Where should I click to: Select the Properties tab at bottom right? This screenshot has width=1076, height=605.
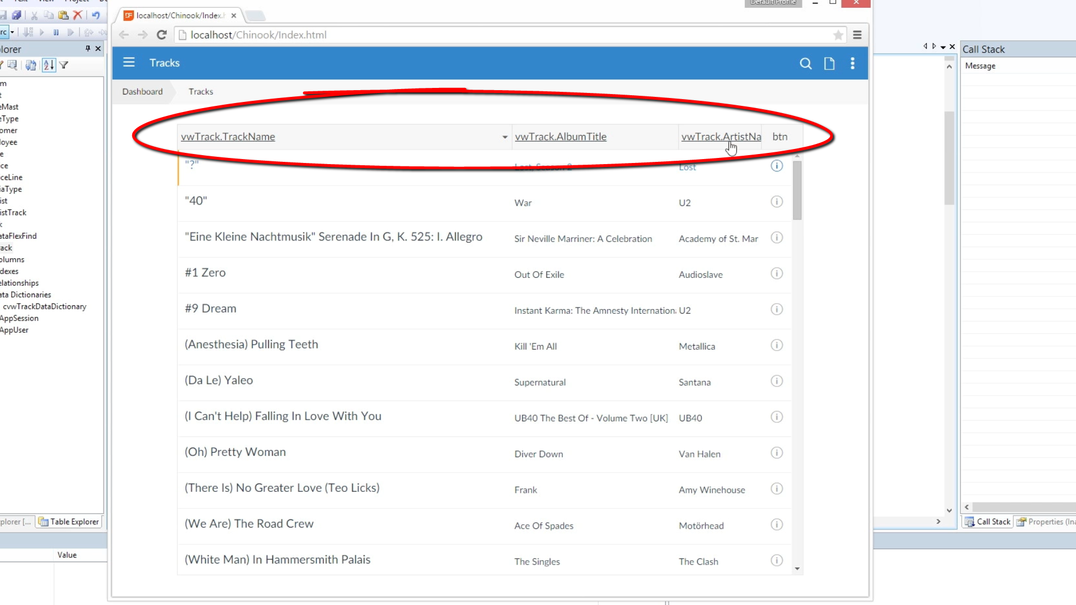[x=1045, y=522]
